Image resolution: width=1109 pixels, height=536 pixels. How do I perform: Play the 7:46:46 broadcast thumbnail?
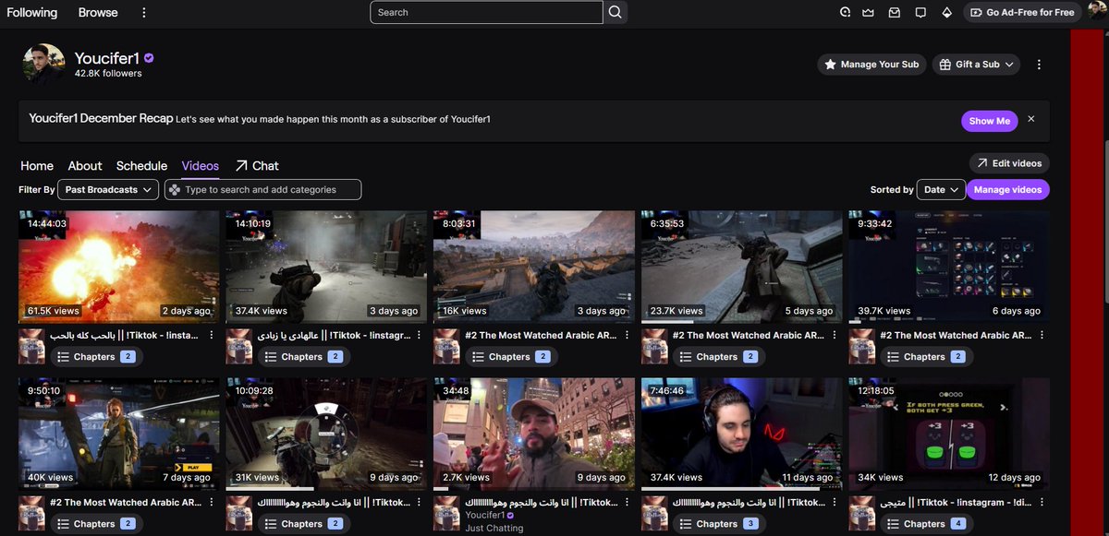741,433
